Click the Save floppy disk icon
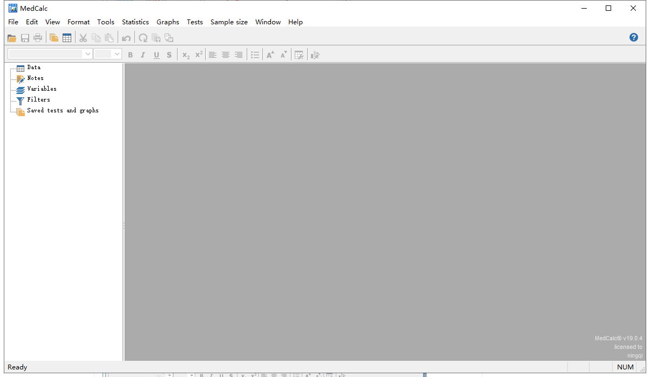The height and width of the screenshot is (377, 650). pos(25,38)
